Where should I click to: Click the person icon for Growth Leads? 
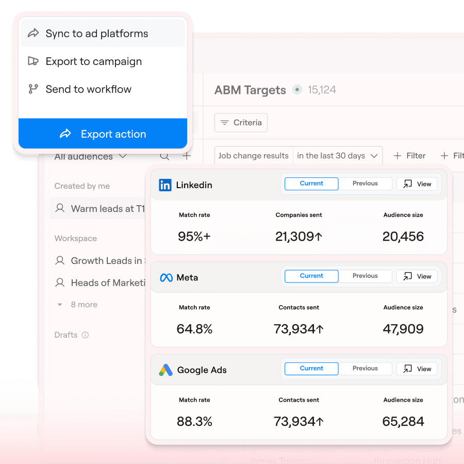coord(60,260)
